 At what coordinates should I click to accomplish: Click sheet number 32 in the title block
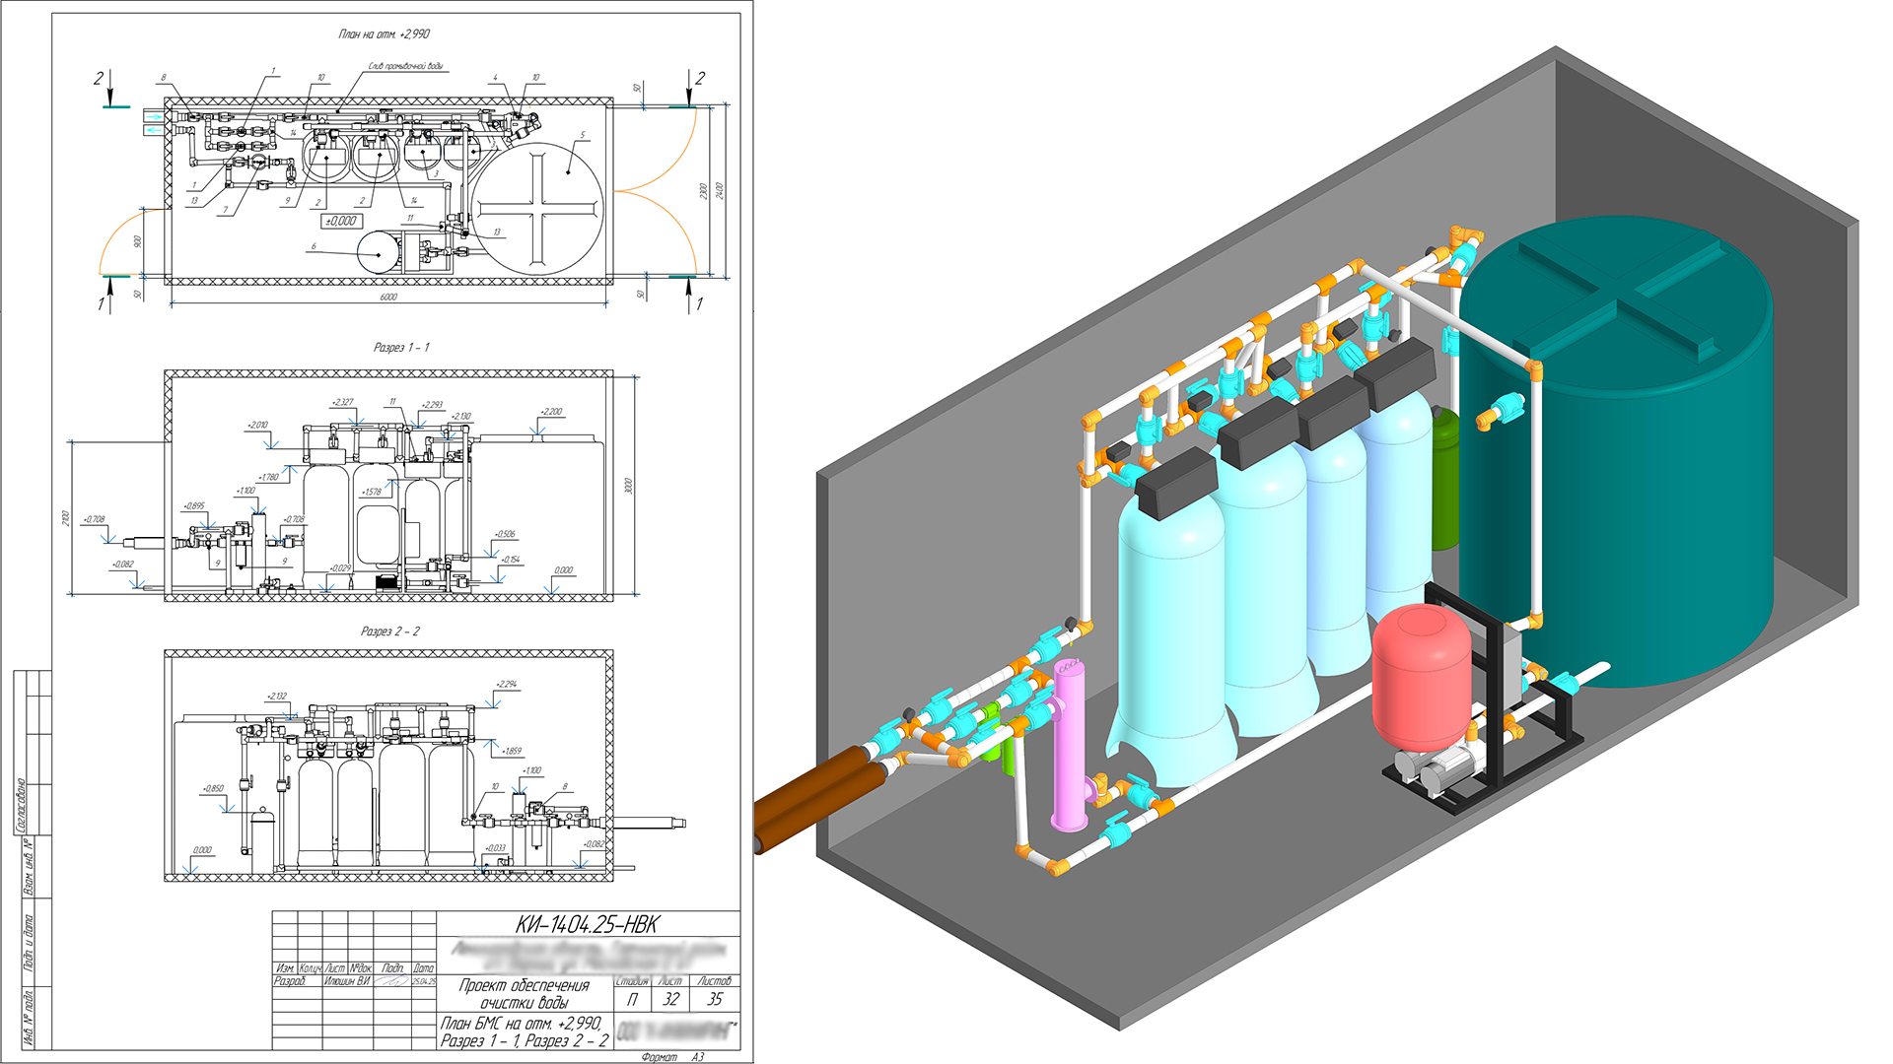click(670, 999)
